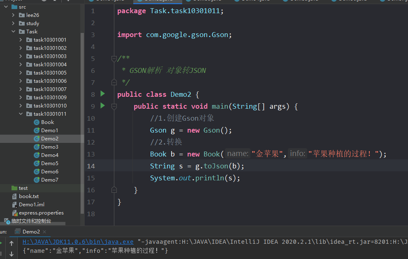The image size is (408, 259).
Task: Place cursor on toJson call
Action: pyautogui.click(x=216, y=166)
